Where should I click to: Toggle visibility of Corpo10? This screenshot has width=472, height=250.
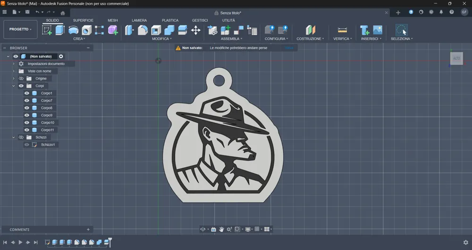coord(27,123)
